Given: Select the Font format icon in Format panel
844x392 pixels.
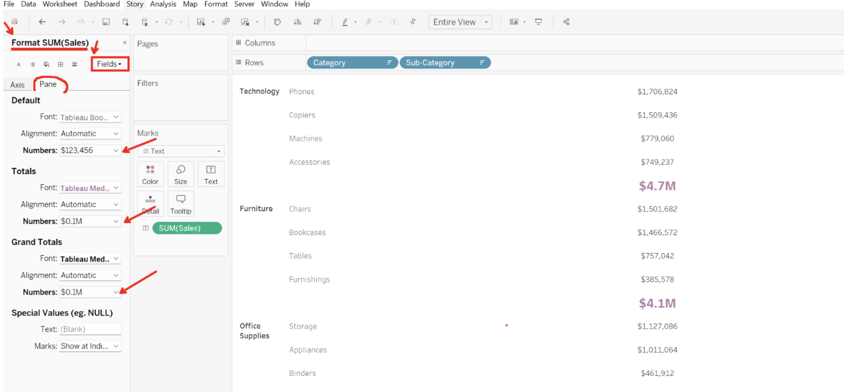Looking at the screenshot, I should [x=18, y=64].
